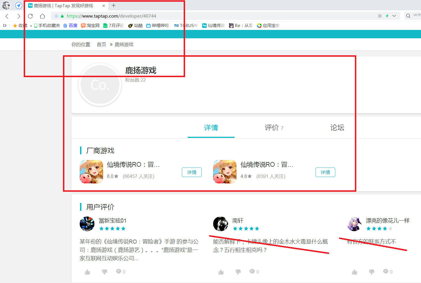Click the green lock security icon
Viewport: 421px width, 283px height.
[62, 16]
